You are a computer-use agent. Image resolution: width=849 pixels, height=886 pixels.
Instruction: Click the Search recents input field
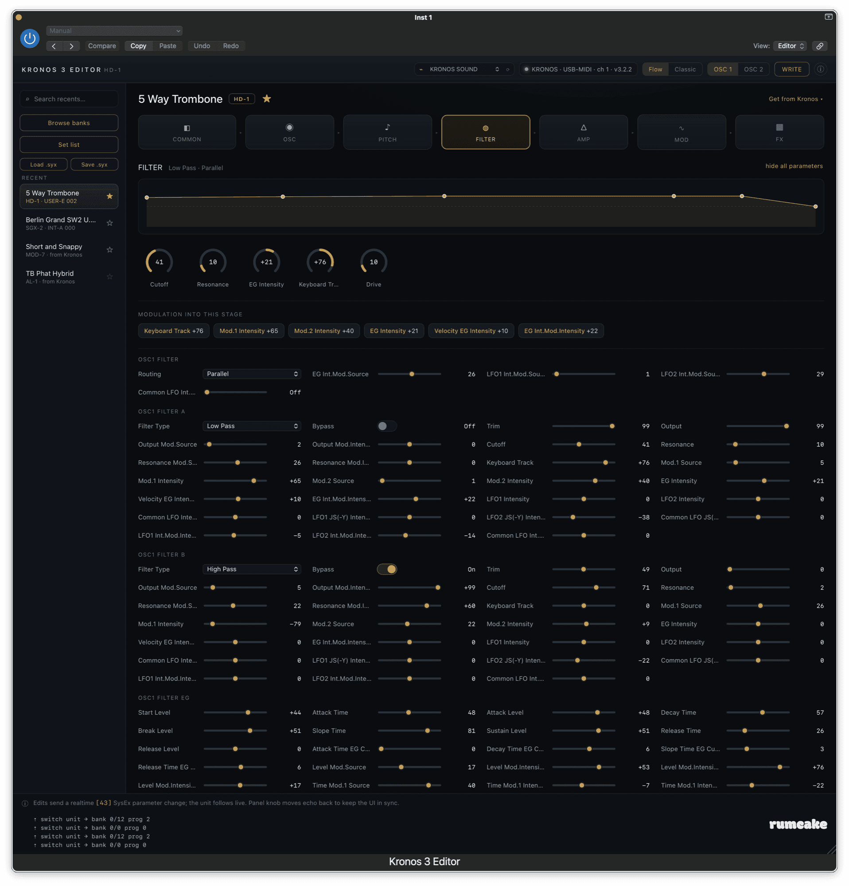(69, 99)
